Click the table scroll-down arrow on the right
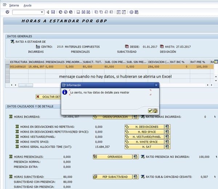Image resolution: width=218 pixels, height=189 pixels. [216, 81]
